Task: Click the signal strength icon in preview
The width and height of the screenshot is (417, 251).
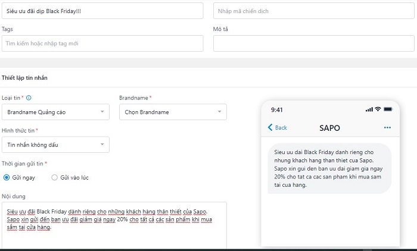Action: pos(369,110)
